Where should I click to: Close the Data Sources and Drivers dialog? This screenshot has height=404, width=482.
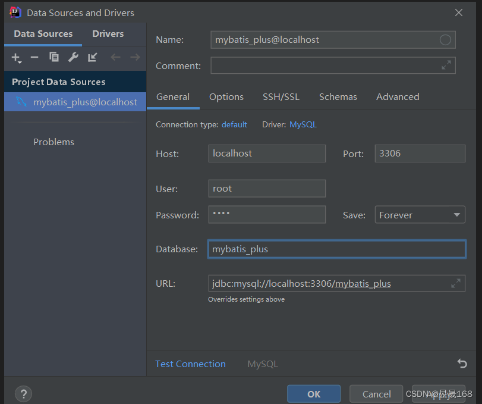(x=459, y=12)
